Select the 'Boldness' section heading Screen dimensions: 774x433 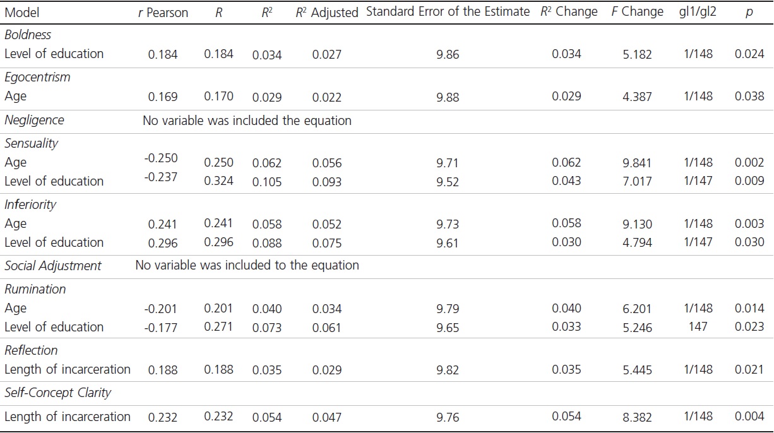pyautogui.click(x=28, y=35)
